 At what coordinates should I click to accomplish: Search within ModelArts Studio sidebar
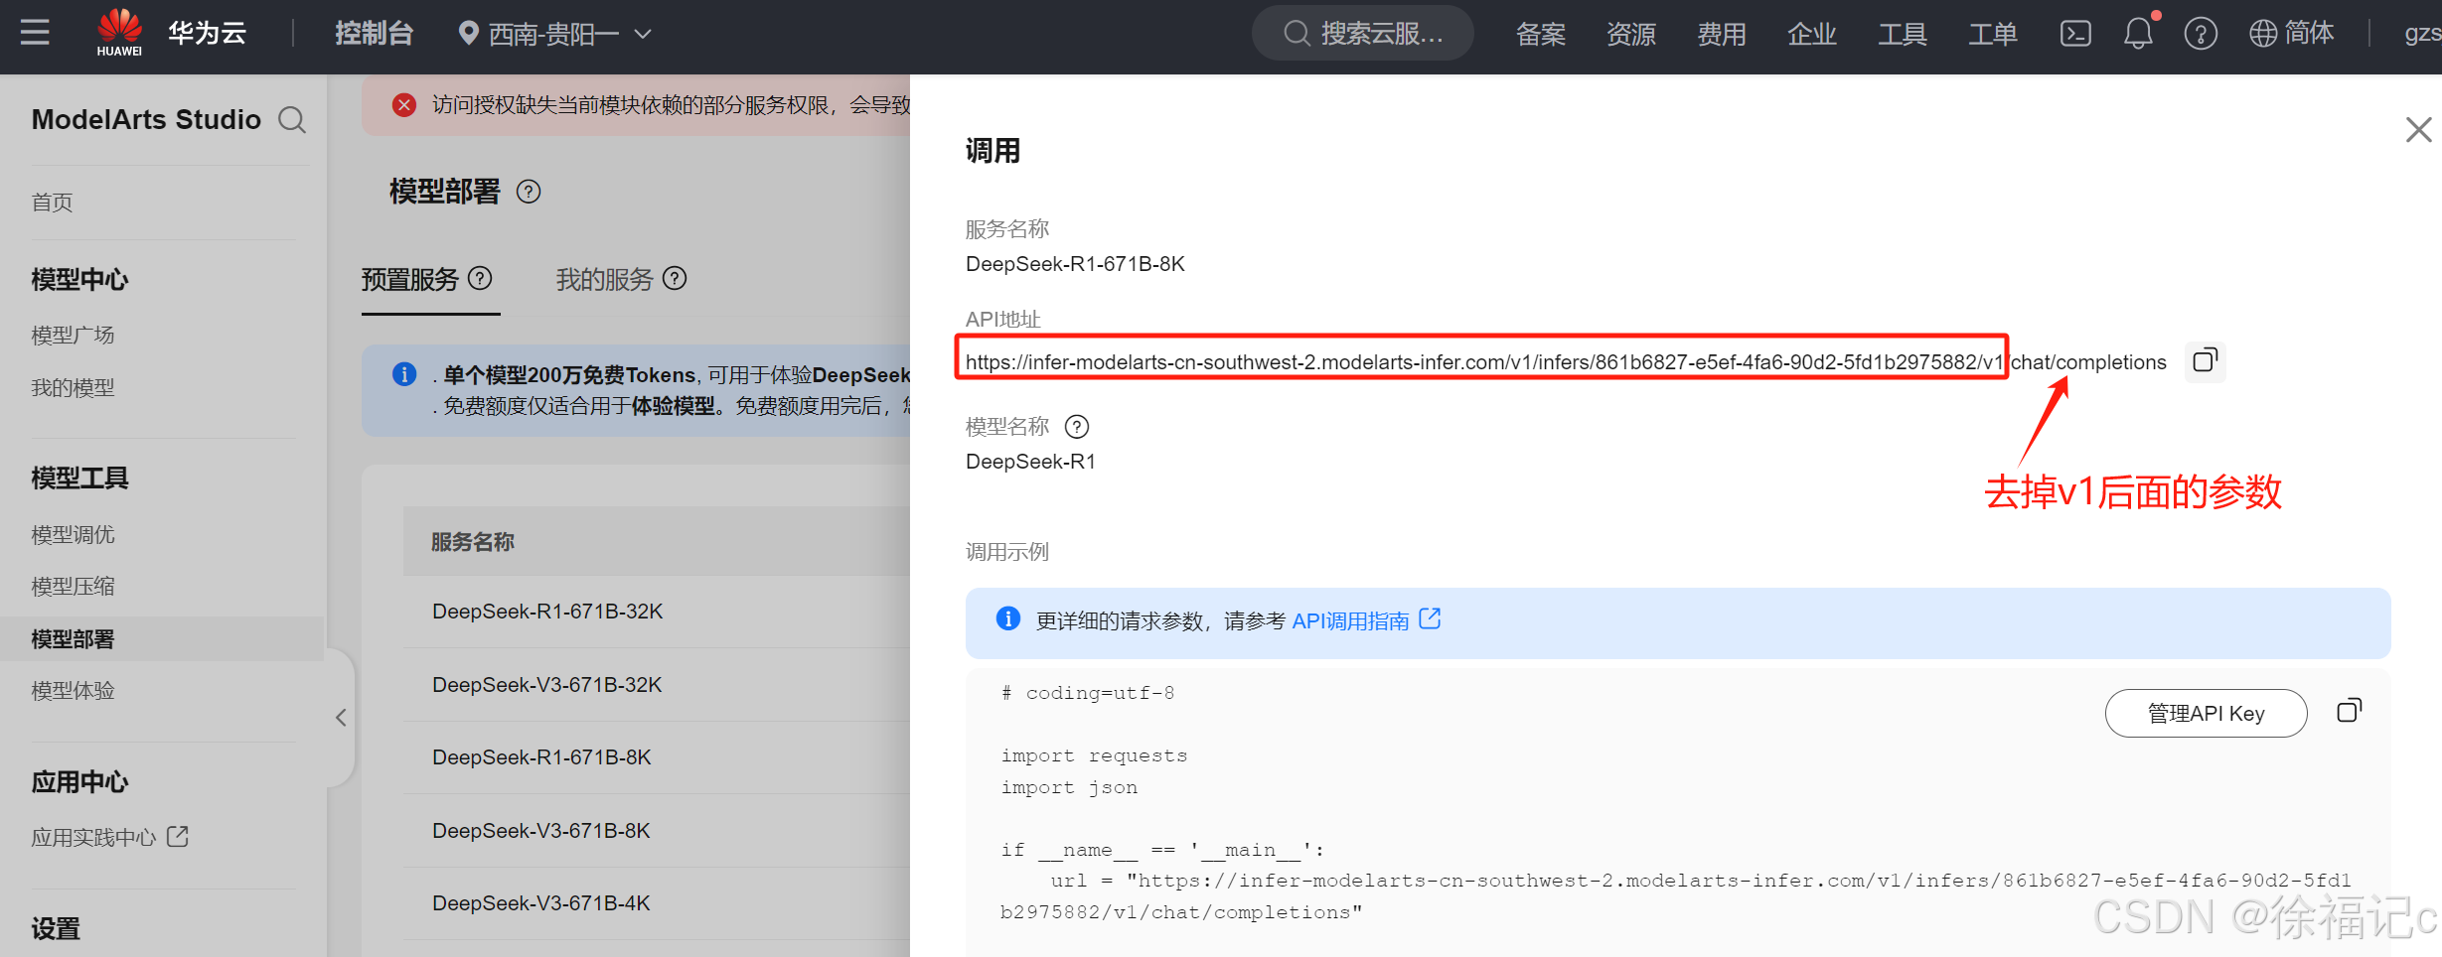pyautogui.click(x=292, y=120)
